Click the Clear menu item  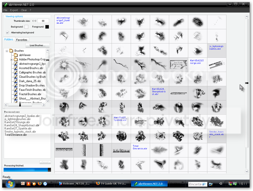click(24, 10)
